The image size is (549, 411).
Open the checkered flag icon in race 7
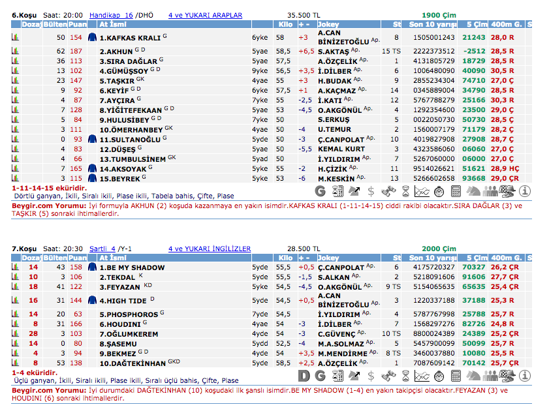tap(508, 376)
